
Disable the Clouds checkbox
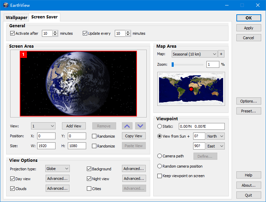pyautogui.click(x=13, y=189)
